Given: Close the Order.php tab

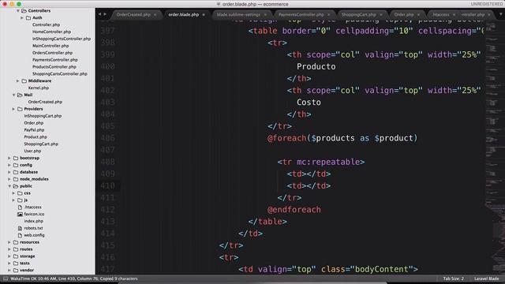Looking at the screenshot, I should point(418,15).
